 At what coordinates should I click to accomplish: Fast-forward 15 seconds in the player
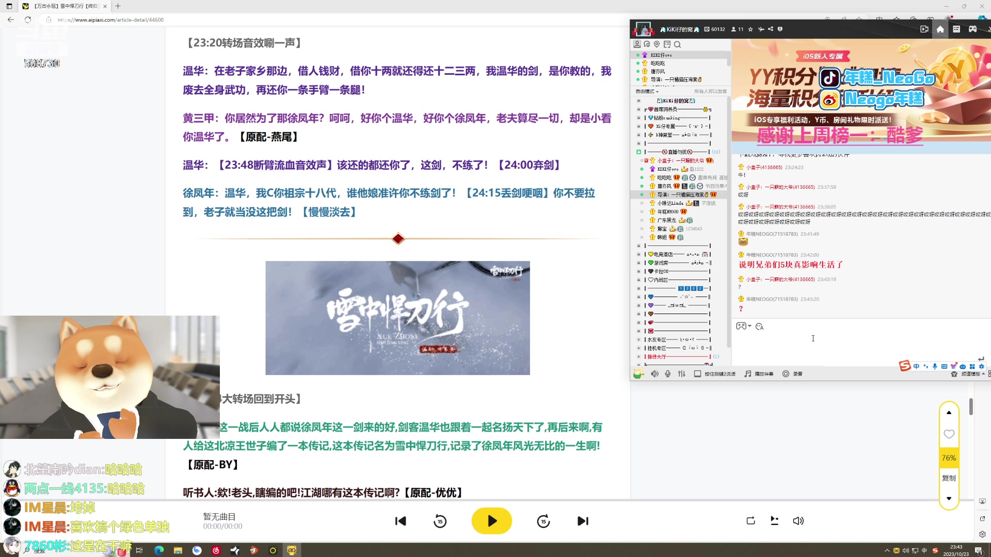pos(543,521)
